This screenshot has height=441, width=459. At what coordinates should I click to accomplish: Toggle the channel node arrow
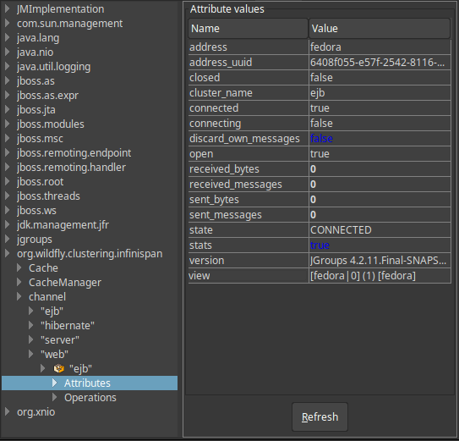19,296
